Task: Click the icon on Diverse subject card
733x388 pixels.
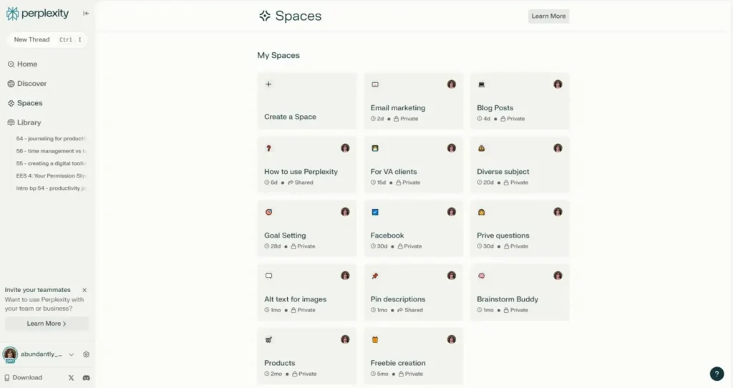Action: point(482,149)
